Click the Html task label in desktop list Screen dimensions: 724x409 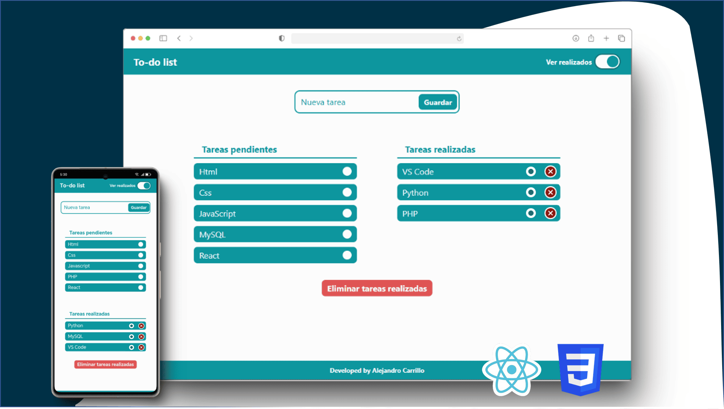[208, 172]
